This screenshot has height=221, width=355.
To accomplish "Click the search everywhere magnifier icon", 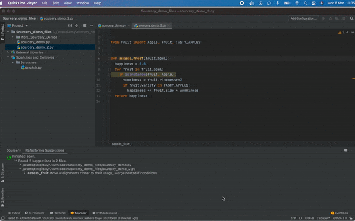I will [x=351, y=18].
